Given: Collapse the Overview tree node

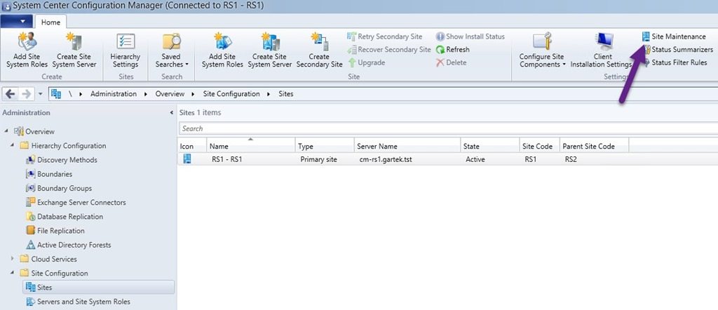Looking at the screenshot, I should pos(6,131).
